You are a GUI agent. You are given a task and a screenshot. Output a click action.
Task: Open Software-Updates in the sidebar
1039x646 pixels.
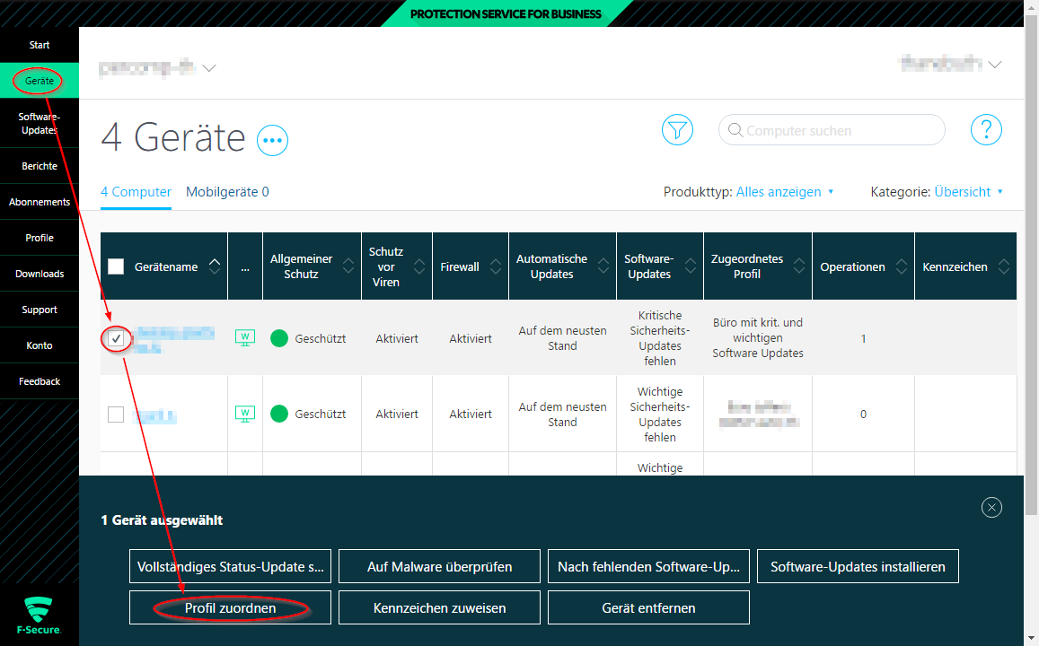tap(40, 123)
